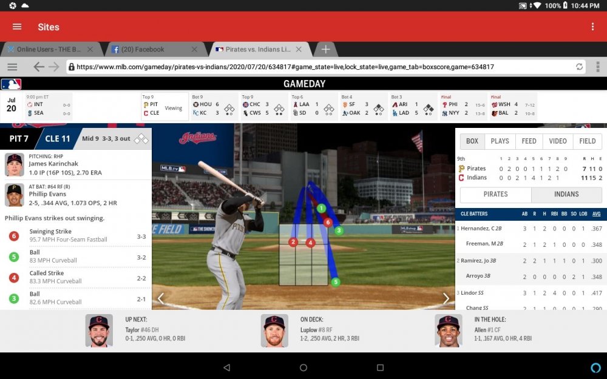607x379 pixels.
Task: Open Lindor SS player row
Action: coord(531,293)
